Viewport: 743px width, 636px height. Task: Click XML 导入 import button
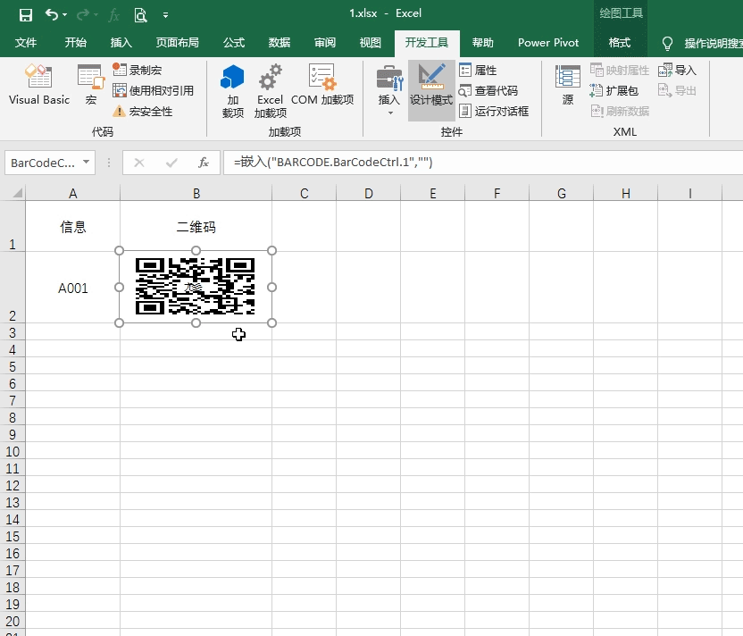[677, 71]
